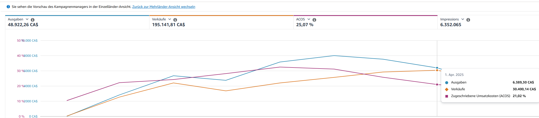539x118 pixels.
Task: Click the blue Ausgaben circle in the tooltip
Action: [x=447, y=83]
